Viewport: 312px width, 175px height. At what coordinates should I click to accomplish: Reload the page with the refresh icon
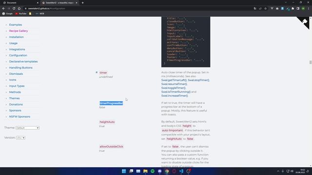pyautogui.click(x=14, y=9)
